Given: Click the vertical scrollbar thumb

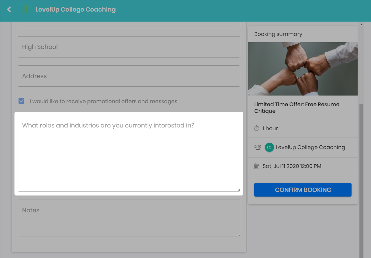Looking at the screenshot, I should click(x=361, y=180).
